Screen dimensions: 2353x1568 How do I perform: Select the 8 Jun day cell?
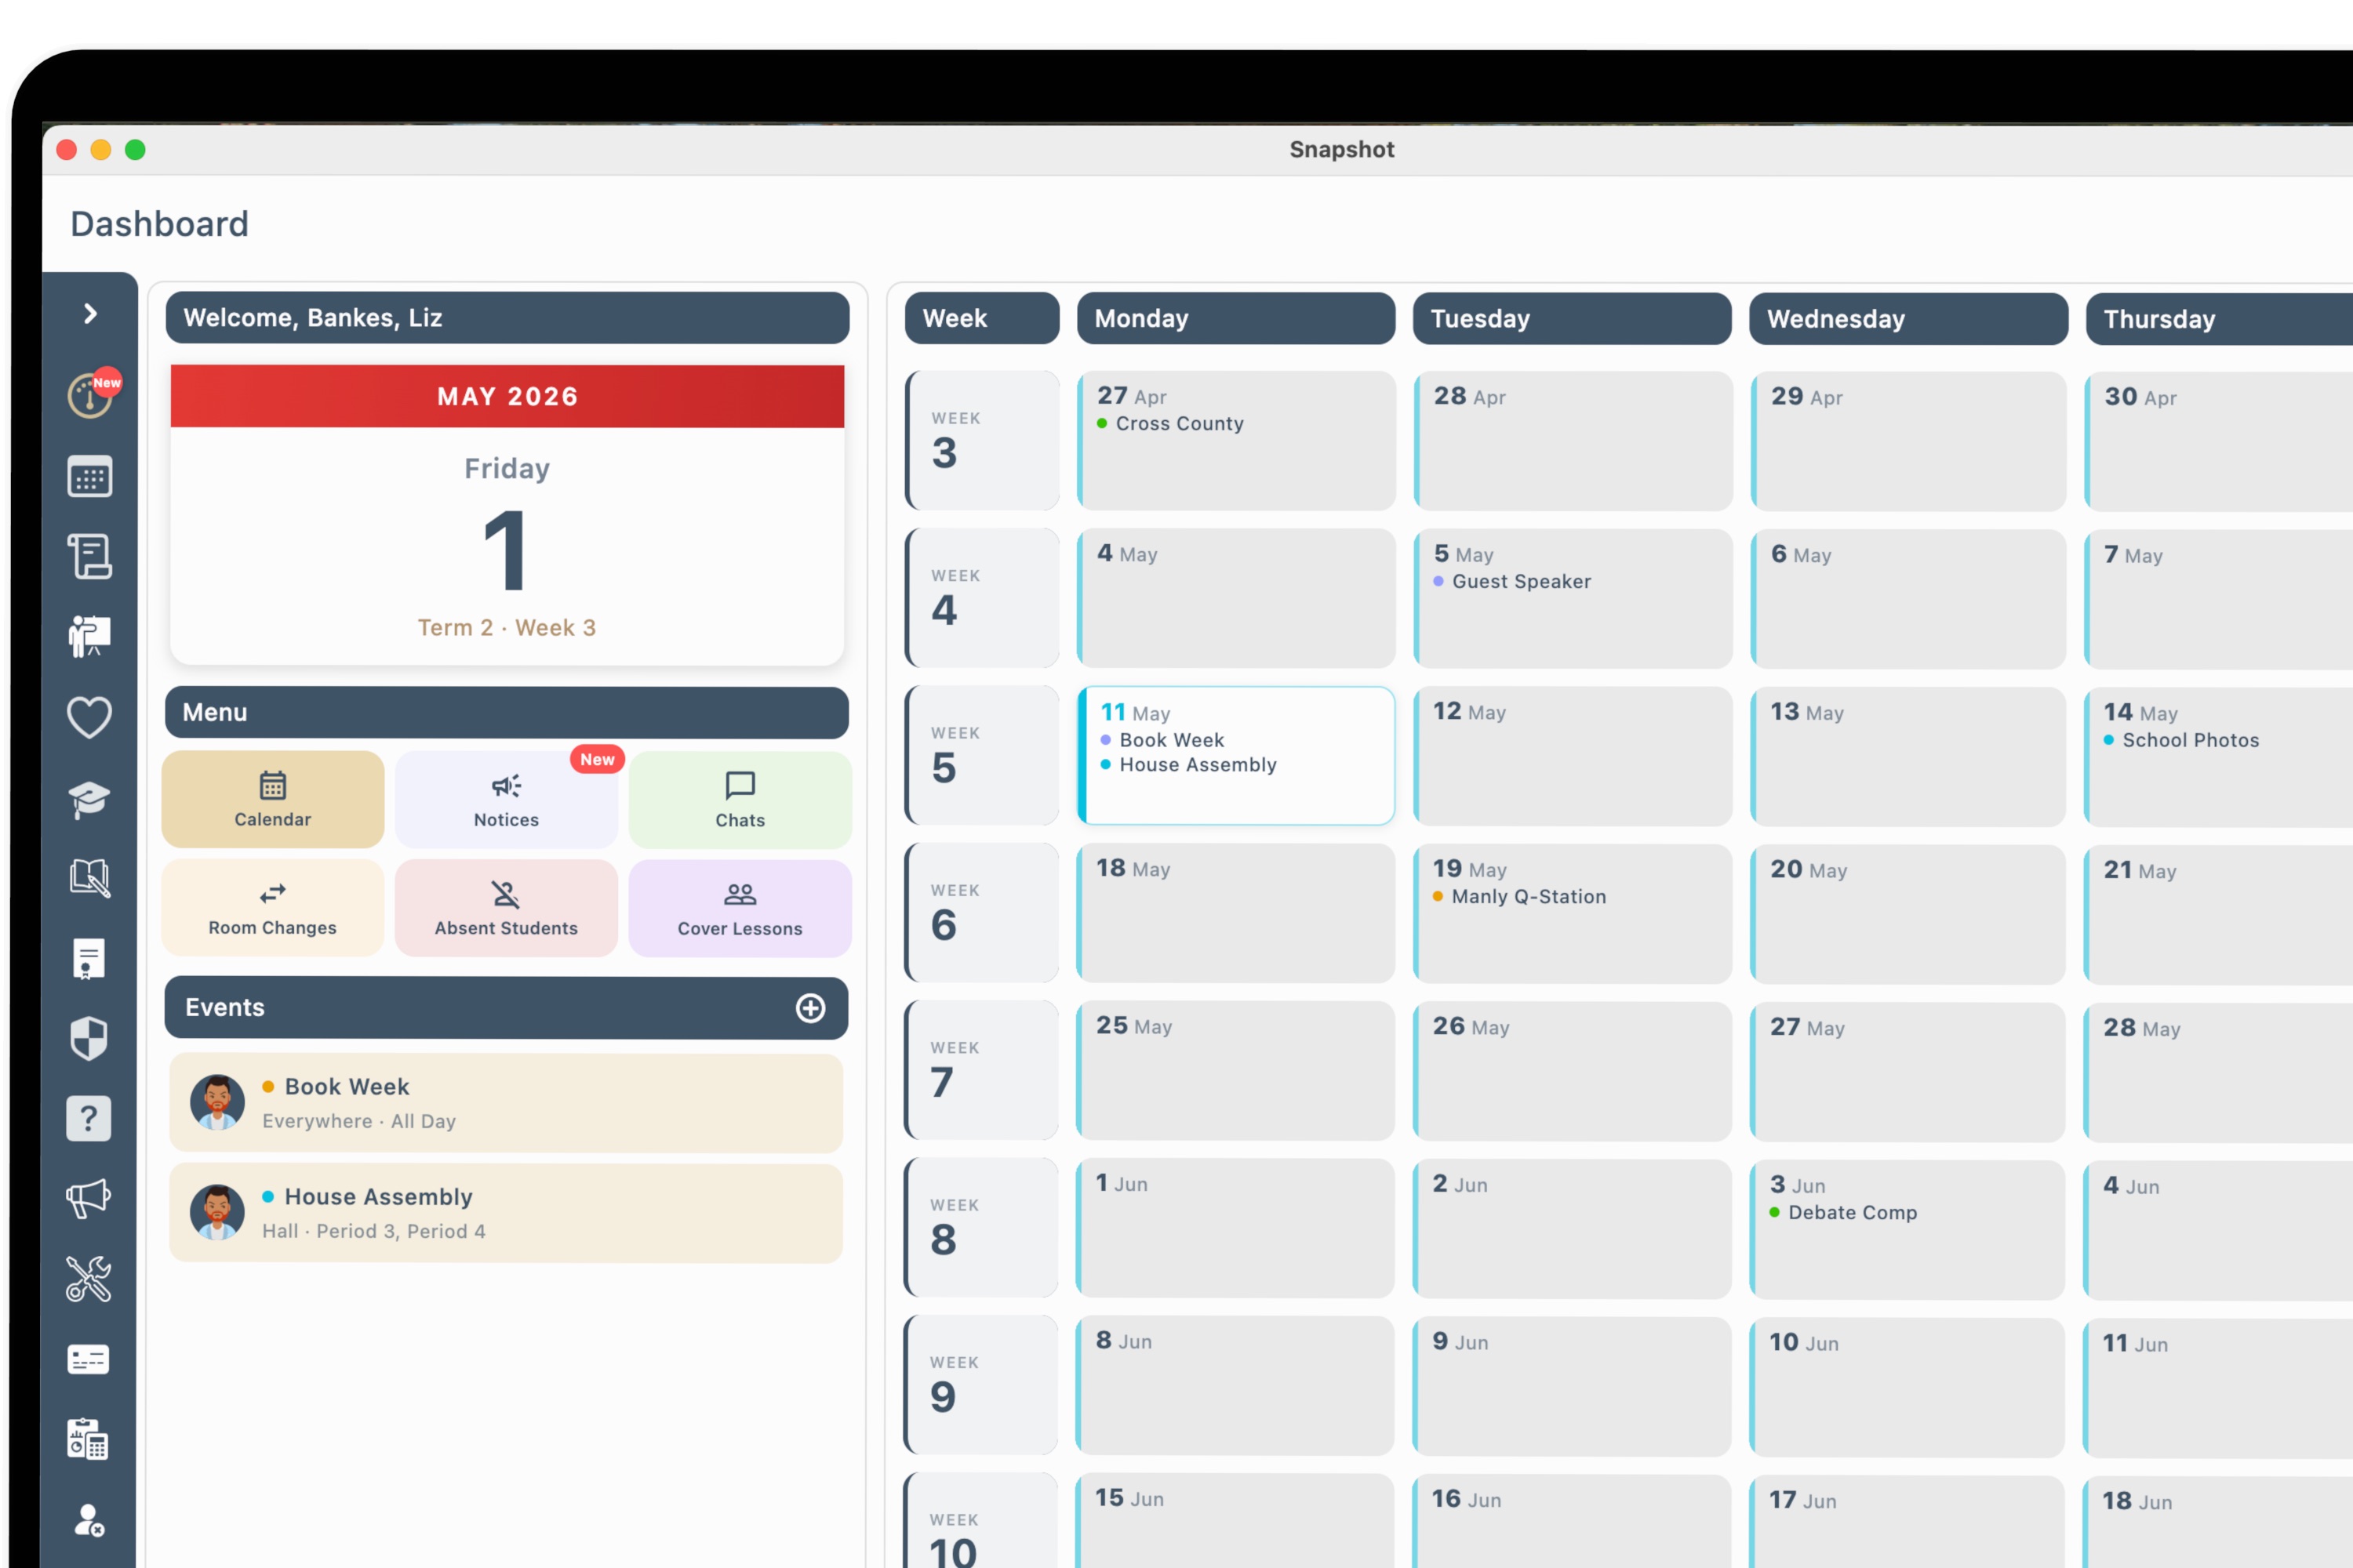pos(1235,1386)
